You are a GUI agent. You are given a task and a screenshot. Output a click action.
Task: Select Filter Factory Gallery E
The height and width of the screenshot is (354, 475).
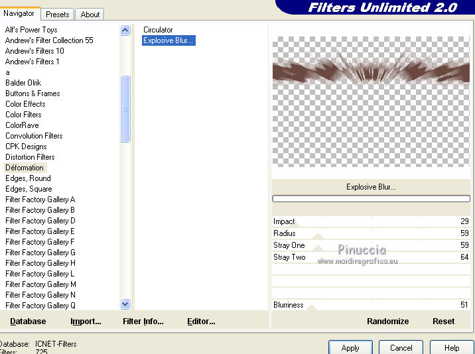(x=40, y=231)
